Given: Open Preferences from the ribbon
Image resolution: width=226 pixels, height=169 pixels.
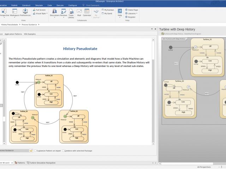Looking at the screenshot, I should tap(25, 13).
